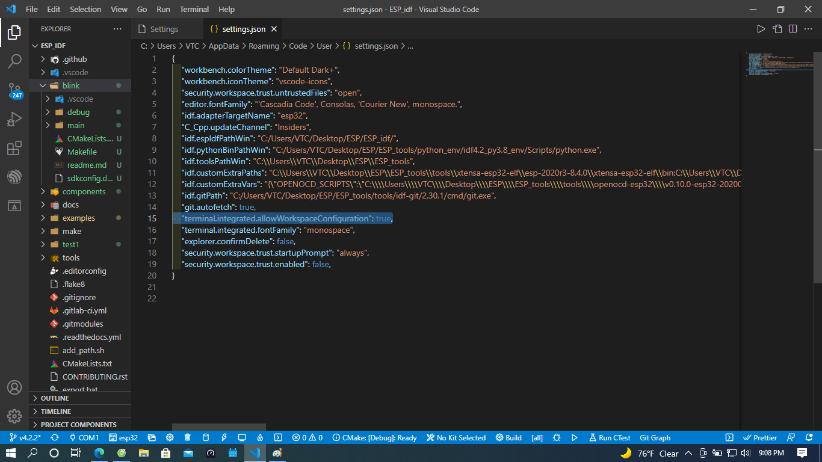Screen dimensions: 822x462
Task: Open ESP-IDF SDK configuration editor gear
Action: click(170, 437)
